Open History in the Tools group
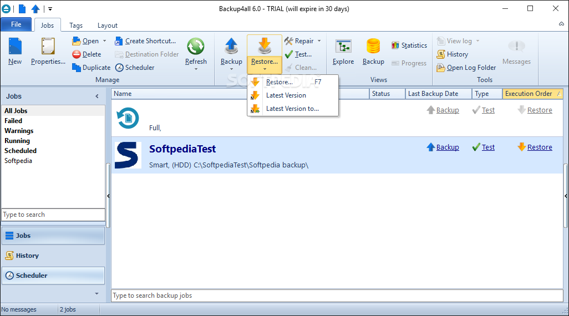569x316 pixels. (x=452, y=54)
